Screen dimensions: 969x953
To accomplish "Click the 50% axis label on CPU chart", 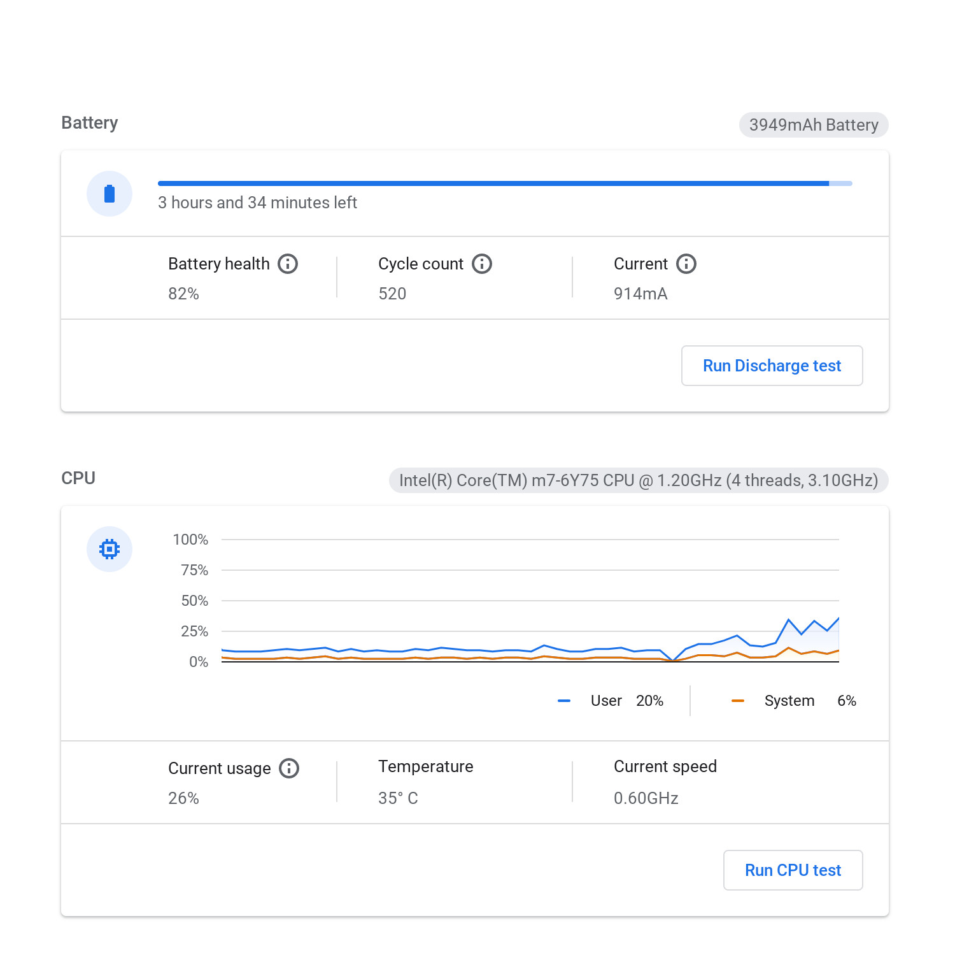I will point(194,601).
